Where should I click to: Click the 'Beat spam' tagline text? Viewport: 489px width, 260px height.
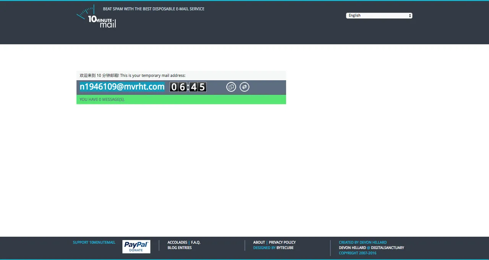[x=154, y=9]
